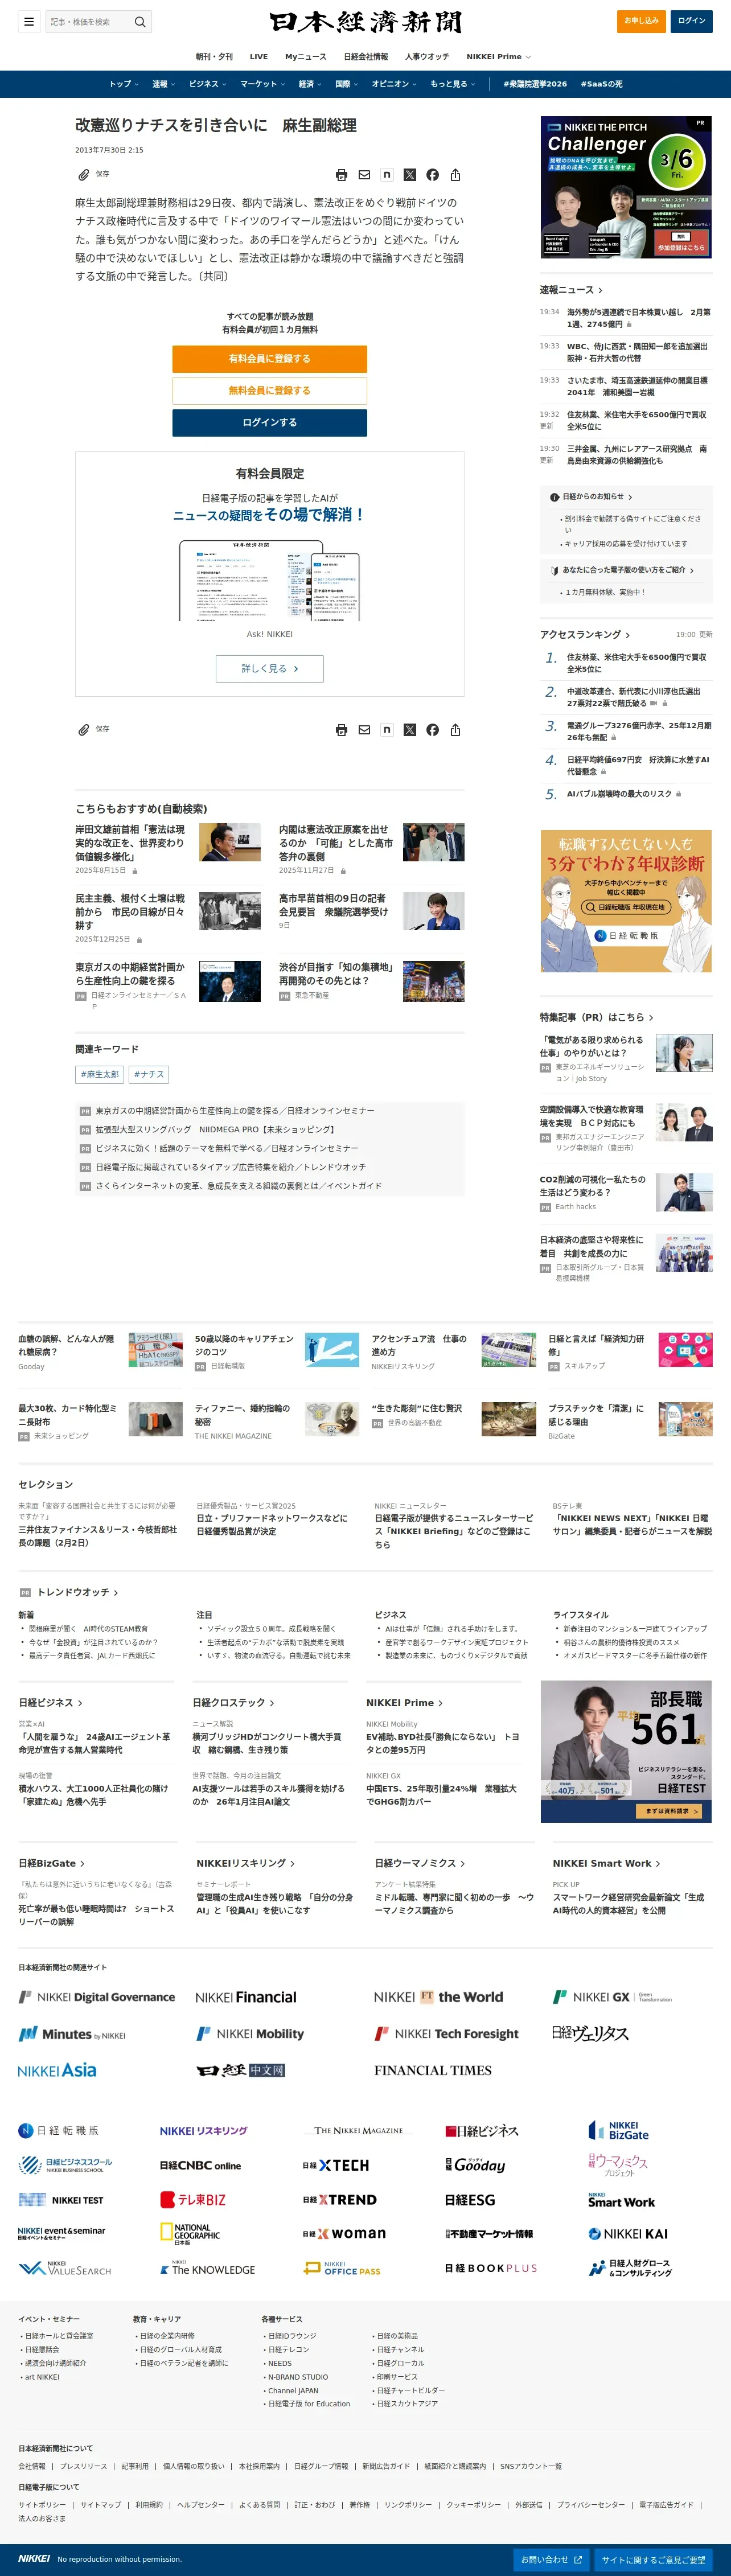Share on X from top toolbar

coord(410,175)
